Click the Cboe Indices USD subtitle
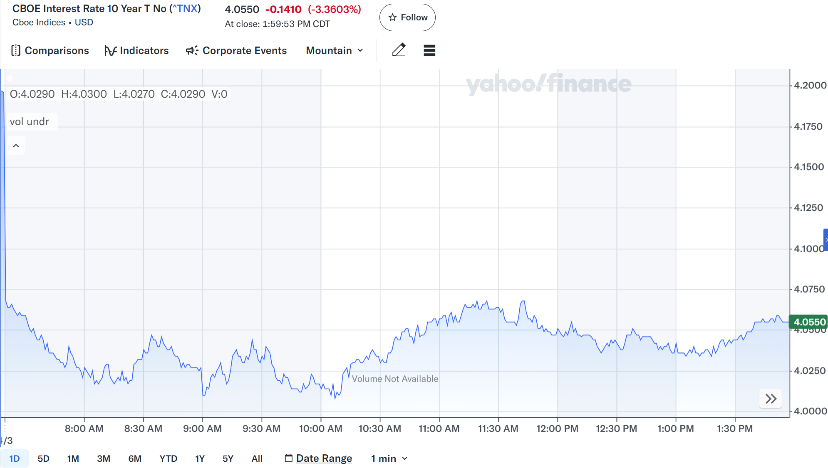The image size is (828, 468). coord(53,22)
